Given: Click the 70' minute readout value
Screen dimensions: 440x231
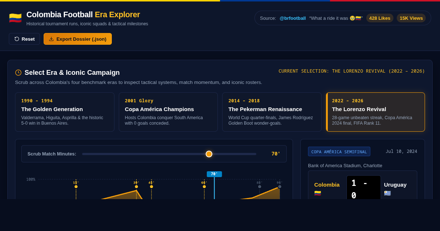Looking at the screenshot, I should click(276, 154).
